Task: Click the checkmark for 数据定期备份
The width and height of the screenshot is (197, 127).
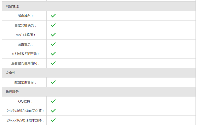Action: [53, 82]
